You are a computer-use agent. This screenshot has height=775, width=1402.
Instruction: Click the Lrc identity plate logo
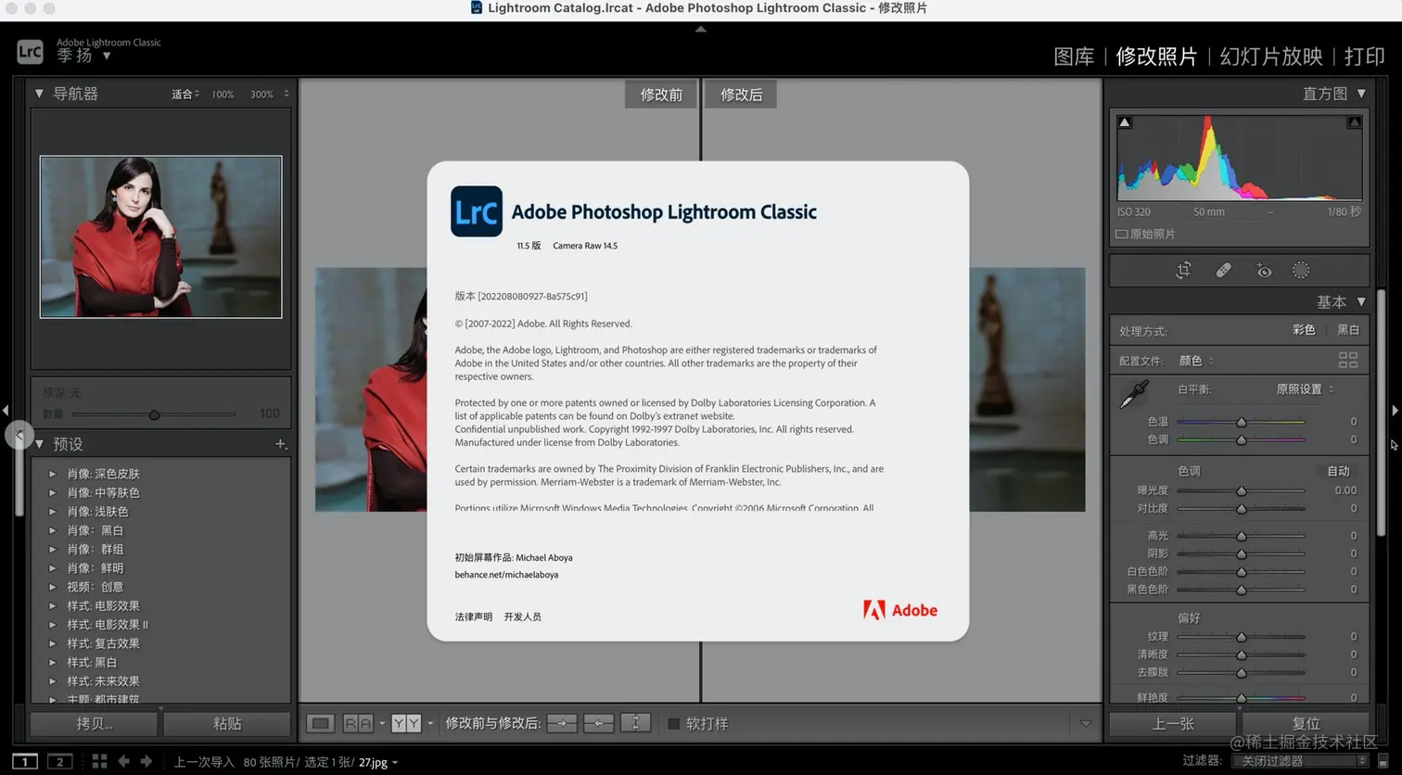point(30,52)
